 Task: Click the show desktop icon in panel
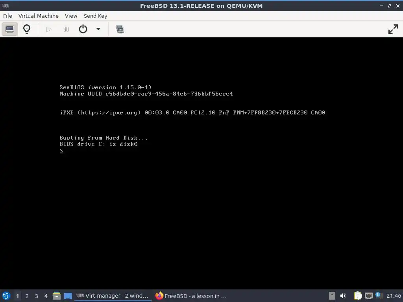pyautogui.click(x=68, y=296)
